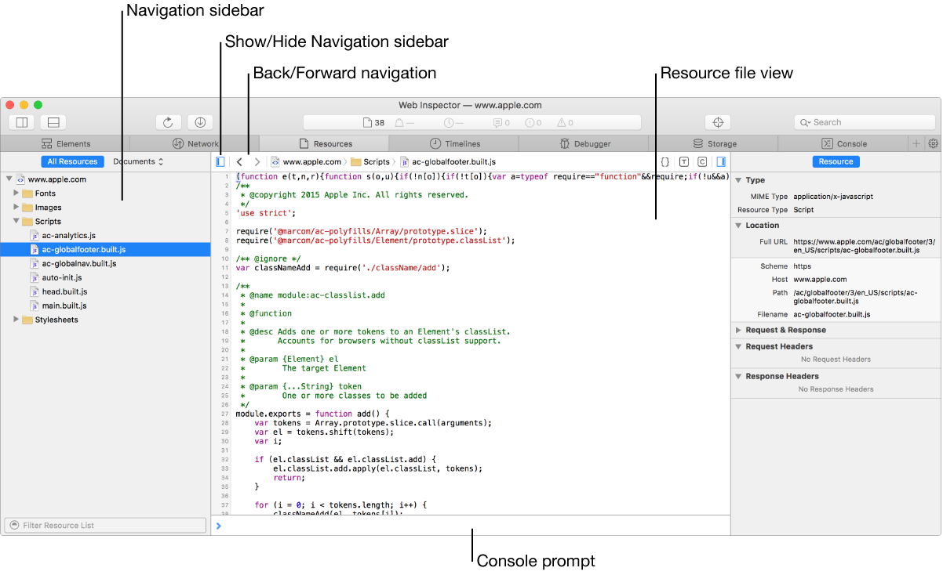This screenshot has width=943, height=575.
Task: Pretty print code with the curly braces icon
Action: click(x=664, y=162)
